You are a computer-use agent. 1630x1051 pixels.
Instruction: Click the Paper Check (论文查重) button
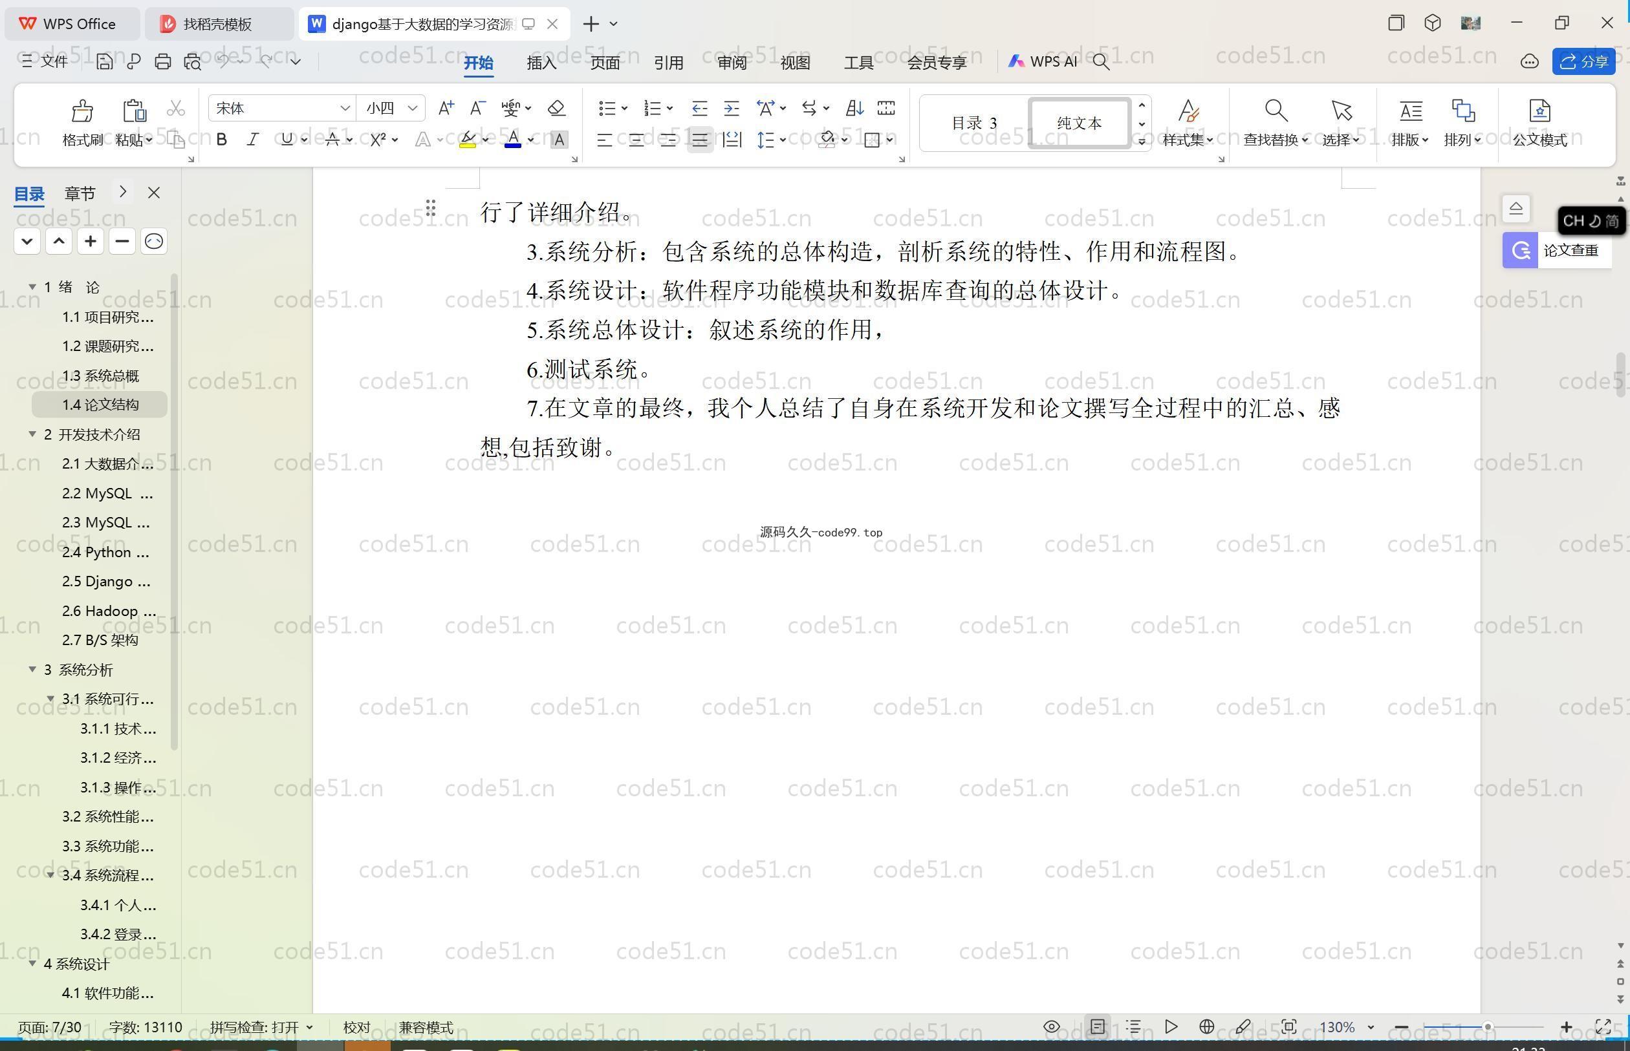(x=1557, y=250)
